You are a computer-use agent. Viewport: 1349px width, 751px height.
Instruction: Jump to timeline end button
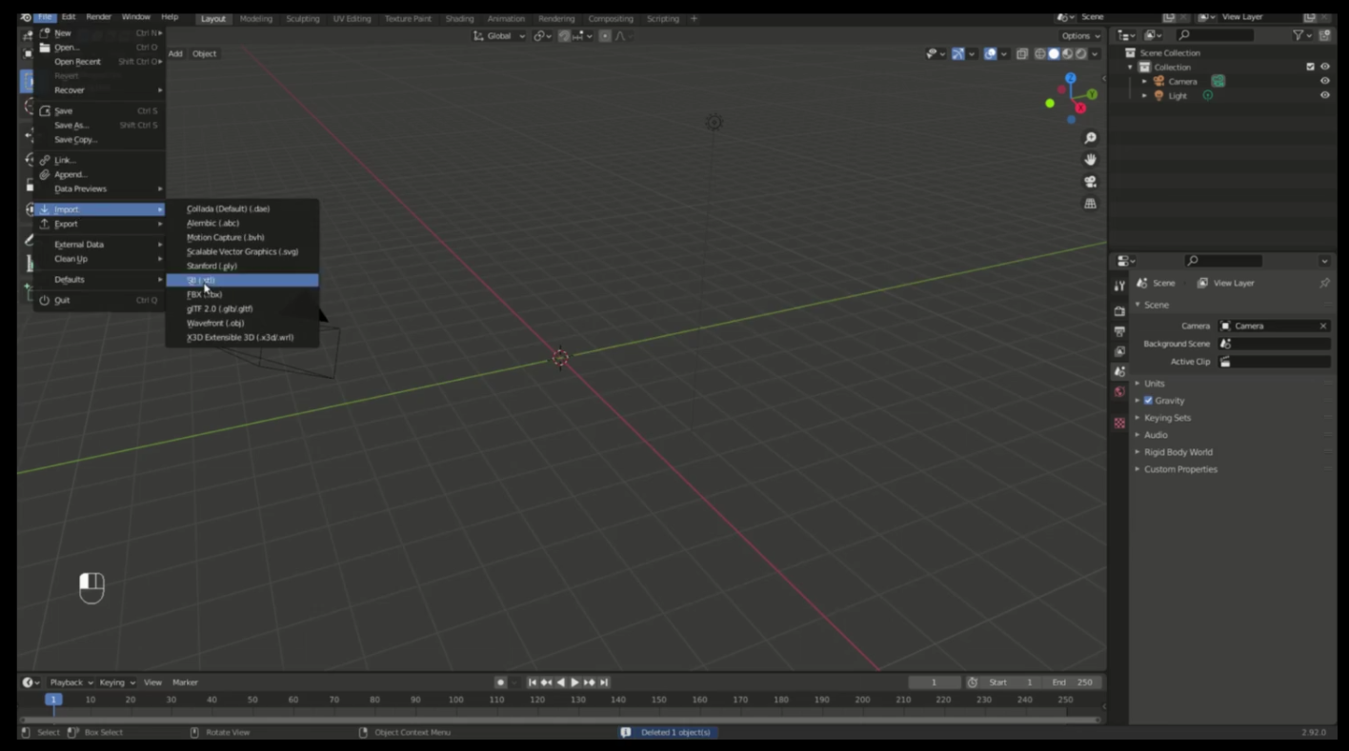point(604,682)
